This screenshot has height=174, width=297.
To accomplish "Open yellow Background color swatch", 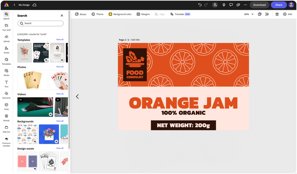I will pos(110,14).
